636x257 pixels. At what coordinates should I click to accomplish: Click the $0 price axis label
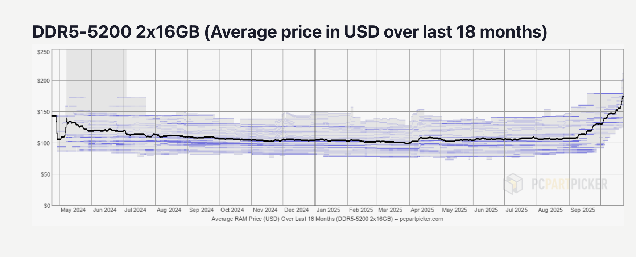coord(47,206)
